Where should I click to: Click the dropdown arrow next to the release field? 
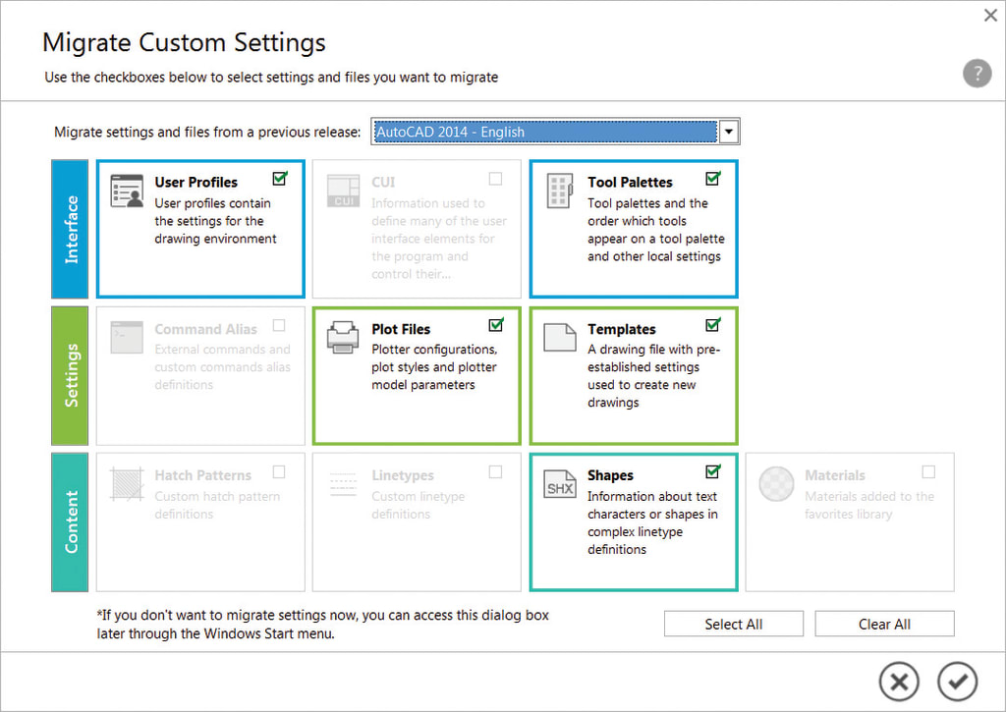(729, 131)
